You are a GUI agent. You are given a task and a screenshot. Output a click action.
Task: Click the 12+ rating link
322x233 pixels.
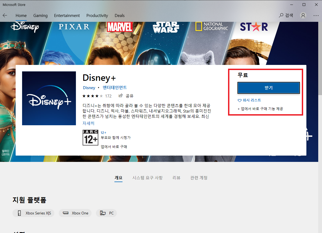pyautogui.click(x=103, y=133)
